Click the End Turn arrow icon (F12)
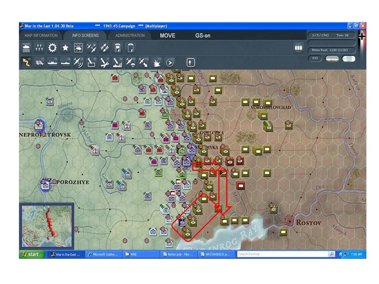This screenshot has width=379, height=284. (x=170, y=62)
